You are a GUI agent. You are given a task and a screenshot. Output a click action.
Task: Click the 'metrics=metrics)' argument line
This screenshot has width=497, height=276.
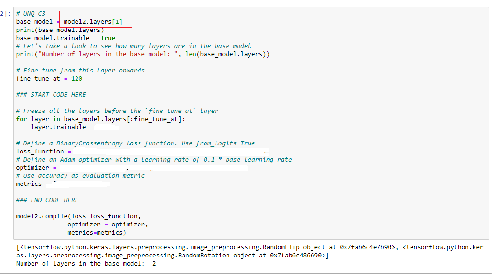(x=97, y=232)
